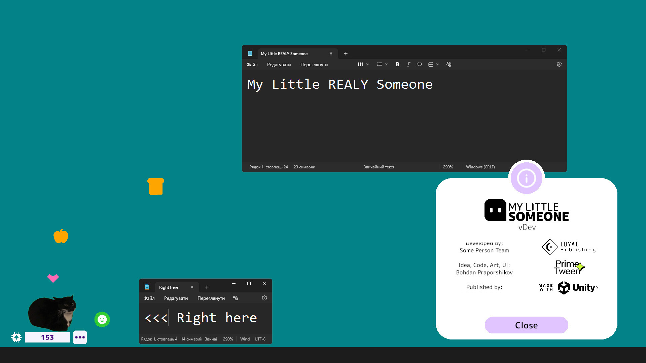Click the purple info icon above the About panel
Image resolution: width=646 pixels, height=363 pixels.
(x=527, y=178)
